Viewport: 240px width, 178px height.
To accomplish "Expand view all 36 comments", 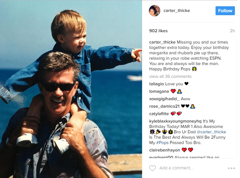I will (x=170, y=76).
